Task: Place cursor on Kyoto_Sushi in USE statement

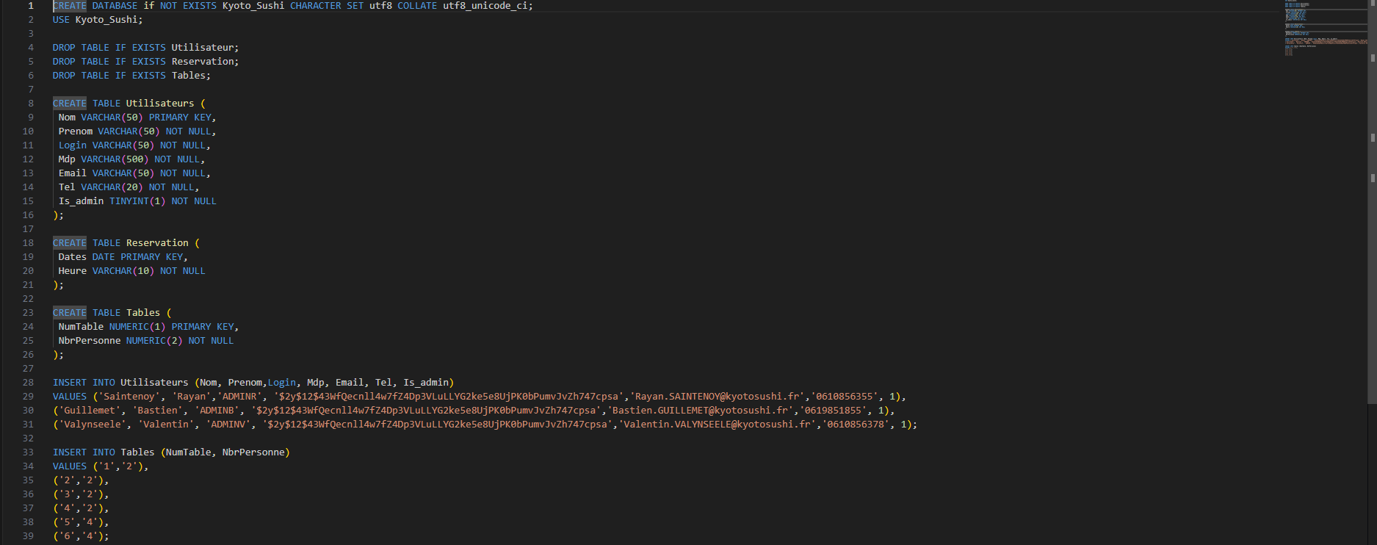Action: point(109,20)
